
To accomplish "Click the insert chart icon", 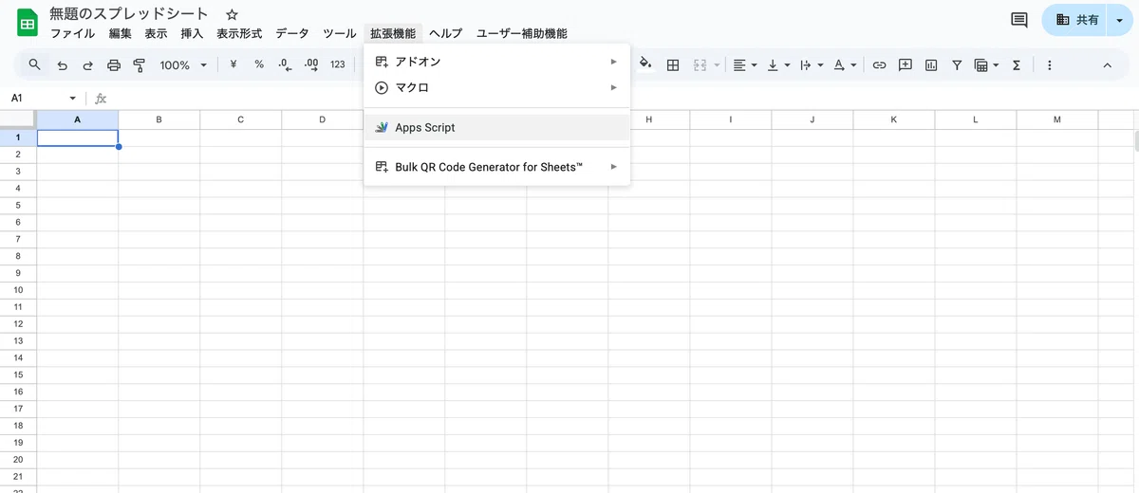I will [931, 65].
